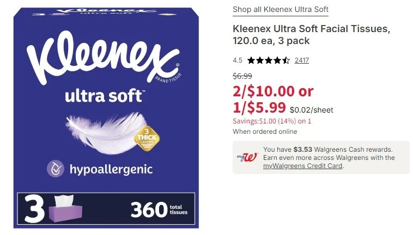
Task: Click the gold 3 Thick Layers badge
Action: click(147, 139)
